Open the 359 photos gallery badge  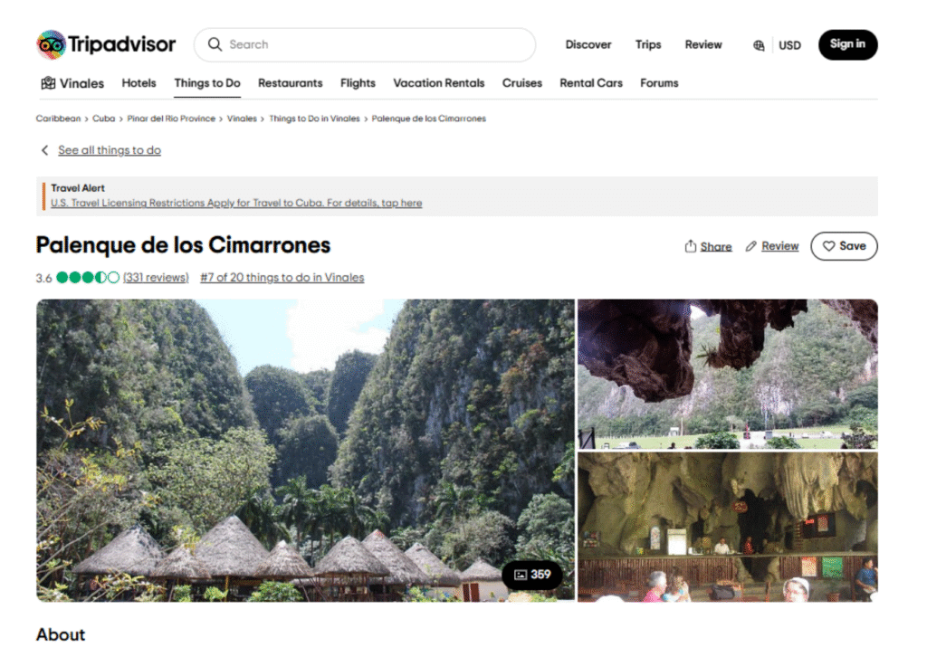pyautogui.click(x=532, y=575)
